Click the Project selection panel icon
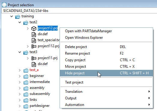Screen dimensions: 157x111 (x=4, y=5)
